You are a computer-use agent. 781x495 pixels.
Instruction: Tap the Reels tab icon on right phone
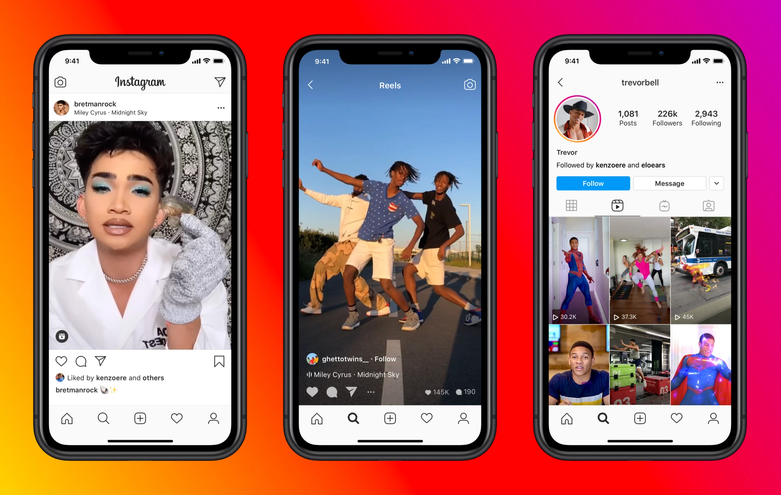[x=616, y=205]
